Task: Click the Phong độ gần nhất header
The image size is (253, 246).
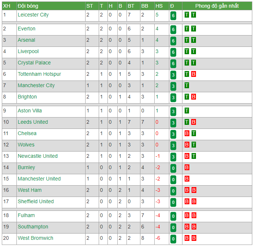Action: (217, 6)
